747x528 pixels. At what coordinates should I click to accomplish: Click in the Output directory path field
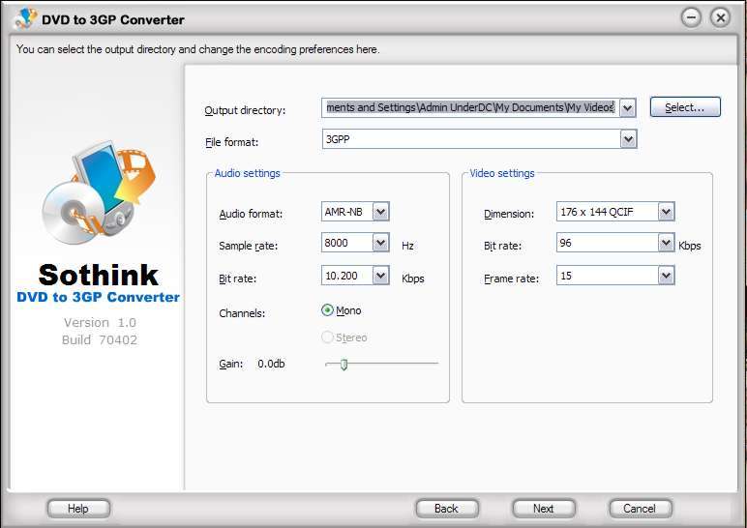coord(470,107)
